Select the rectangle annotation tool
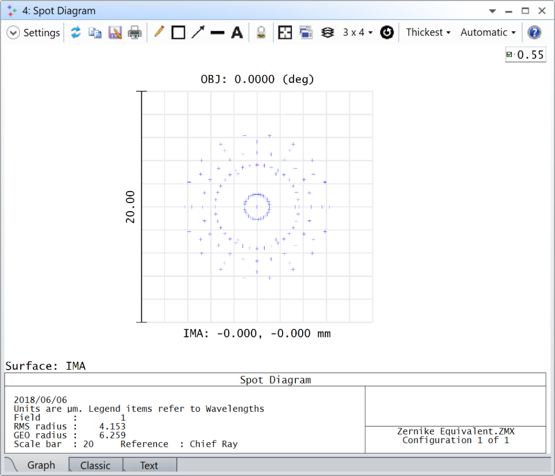Viewport: 555px width, 476px height. 178,32
